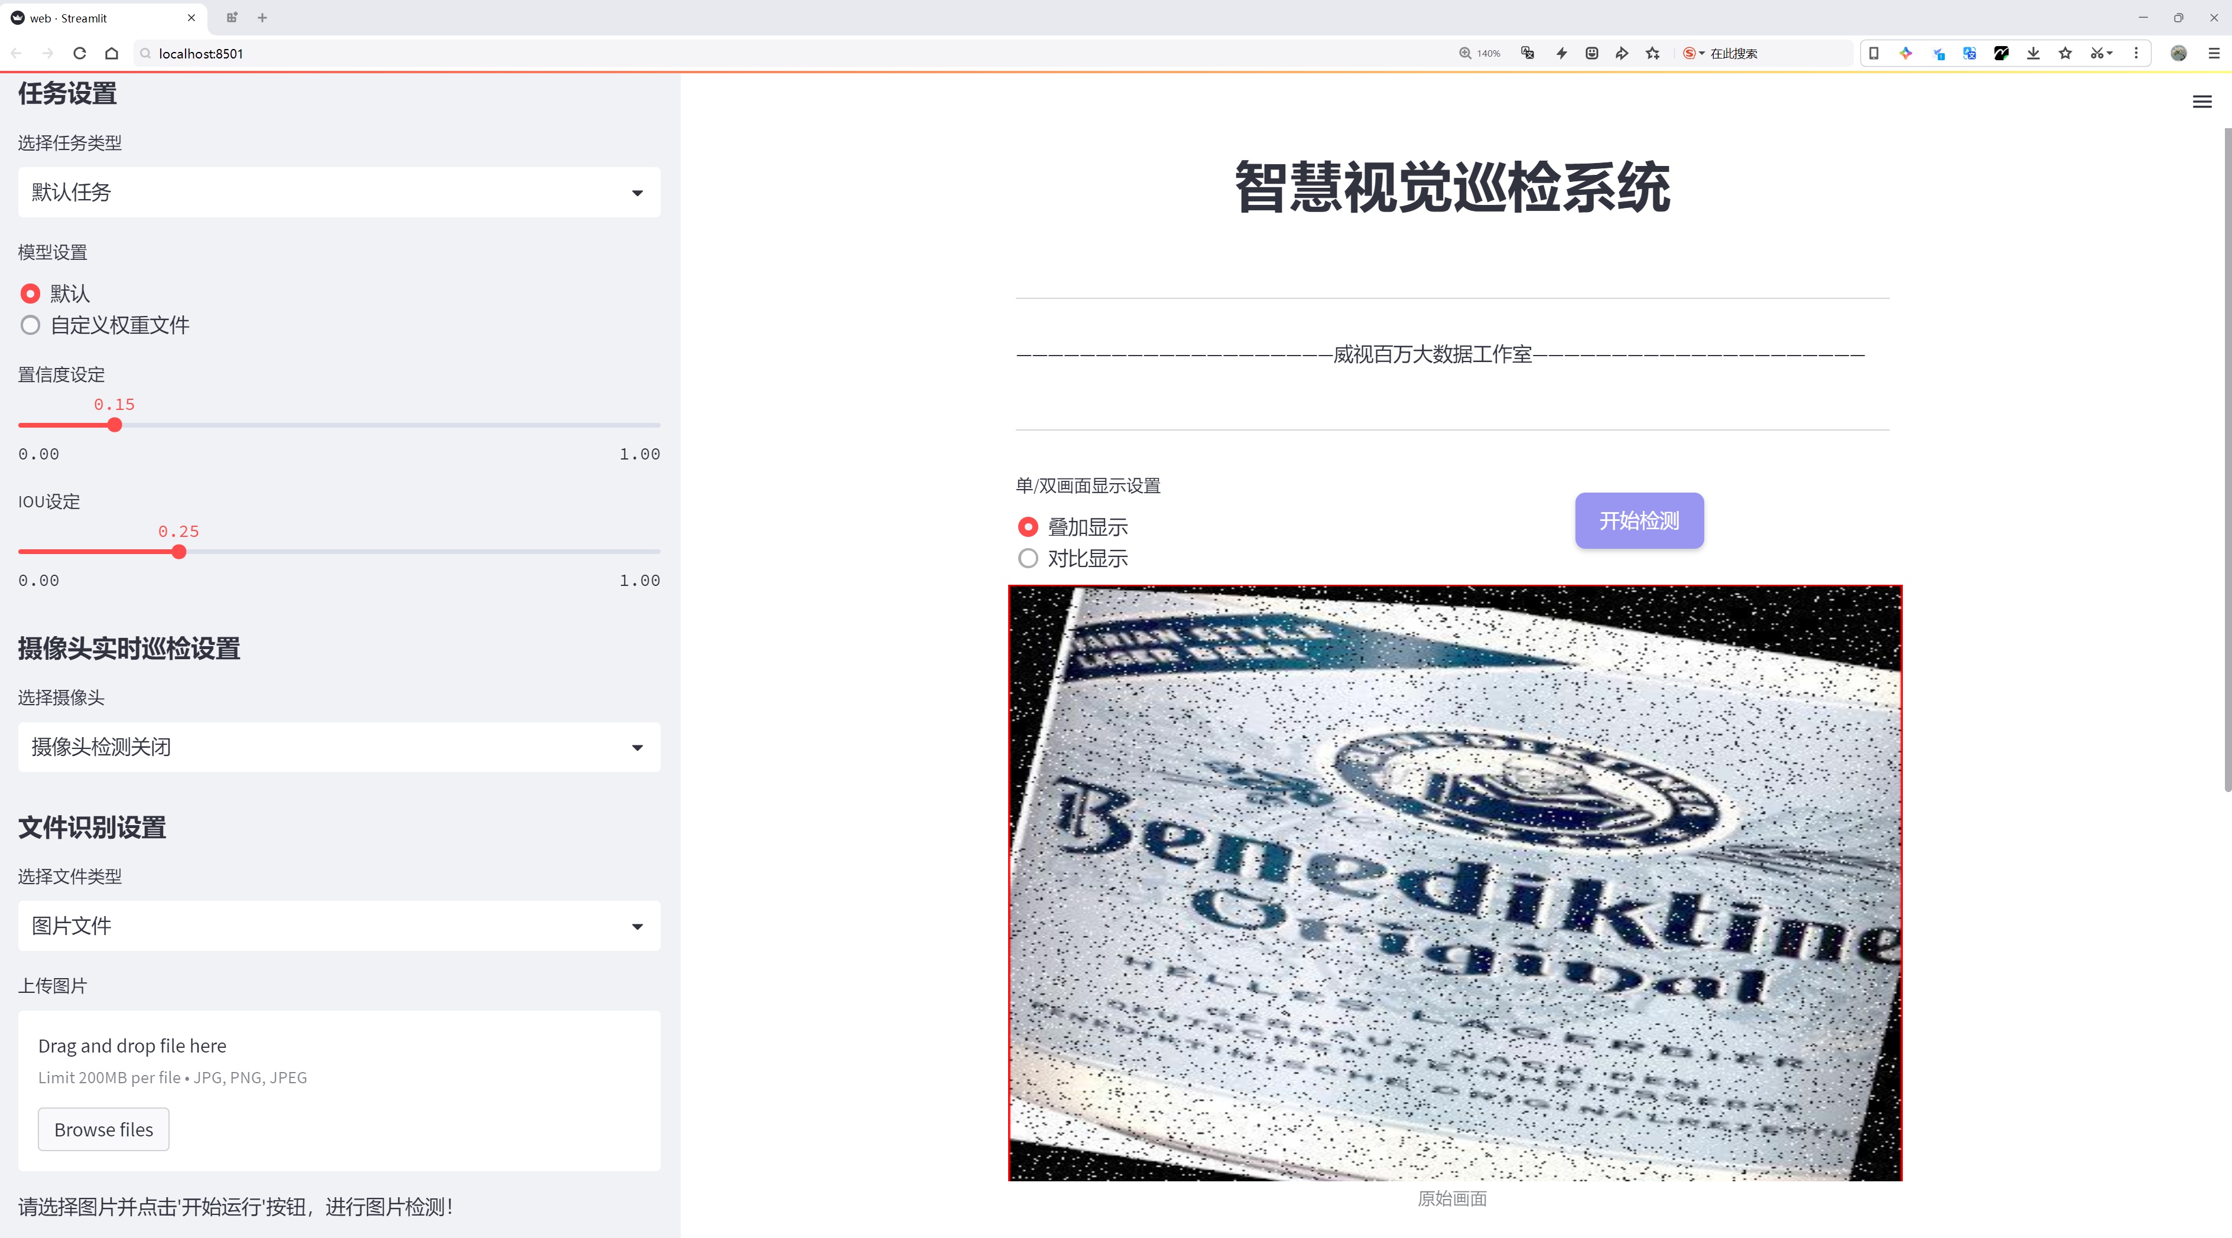Expand the 选择摄像头 dropdown

point(339,747)
